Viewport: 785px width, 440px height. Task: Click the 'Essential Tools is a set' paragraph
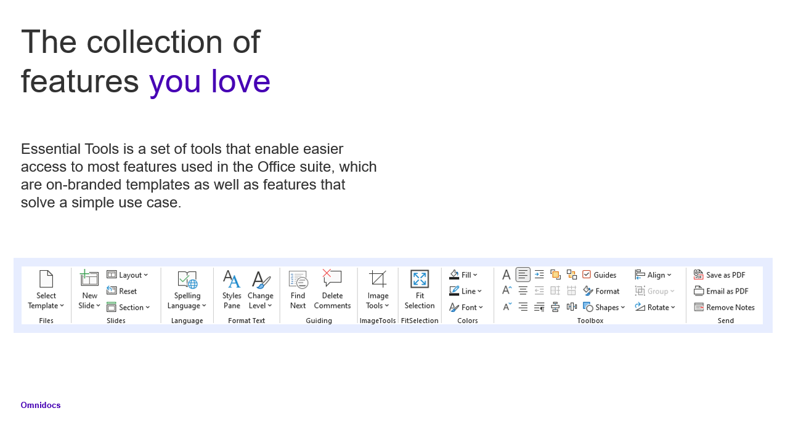point(198,175)
